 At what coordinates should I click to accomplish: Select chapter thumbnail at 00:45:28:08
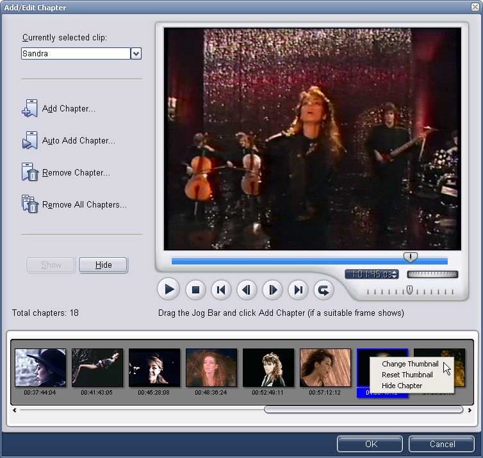(x=154, y=368)
